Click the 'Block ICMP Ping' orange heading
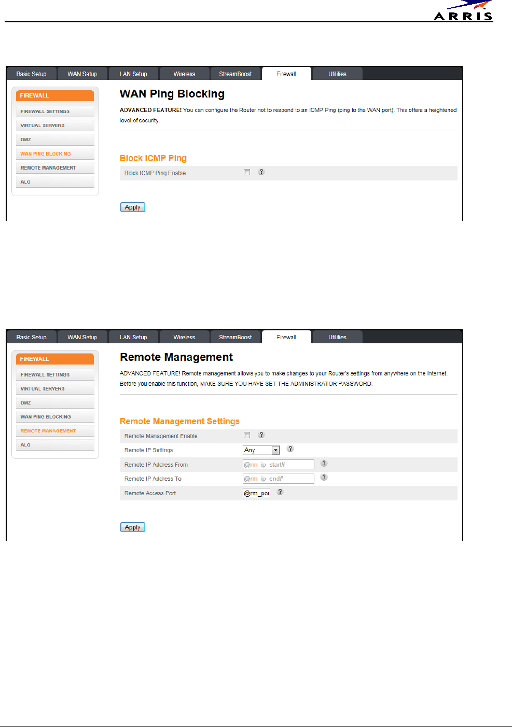 (x=153, y=158)
